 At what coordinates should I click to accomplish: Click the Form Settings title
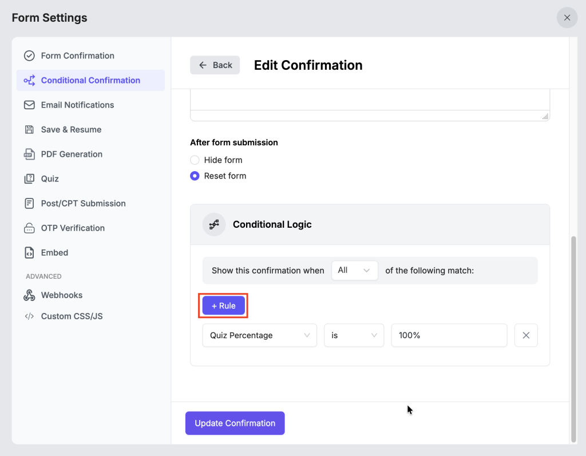pos(49,18)
